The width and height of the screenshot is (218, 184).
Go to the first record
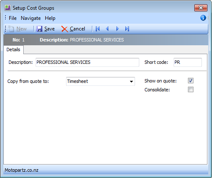point(97,29)
